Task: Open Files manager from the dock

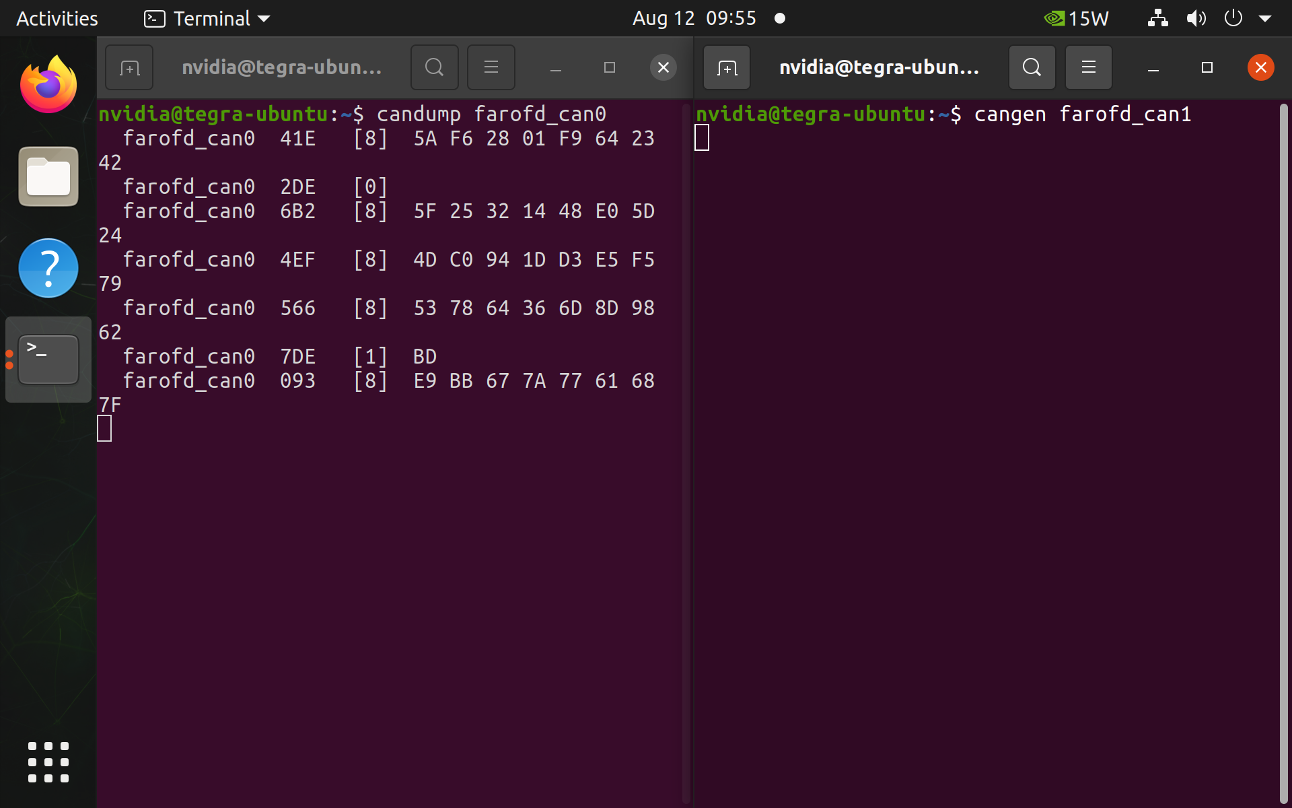Action: tap(48, 176)
